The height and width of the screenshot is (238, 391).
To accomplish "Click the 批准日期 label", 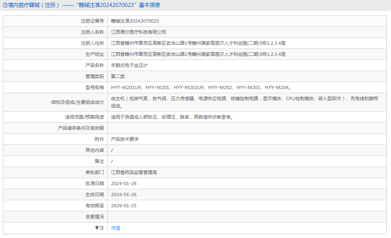I will pos(95,183).
